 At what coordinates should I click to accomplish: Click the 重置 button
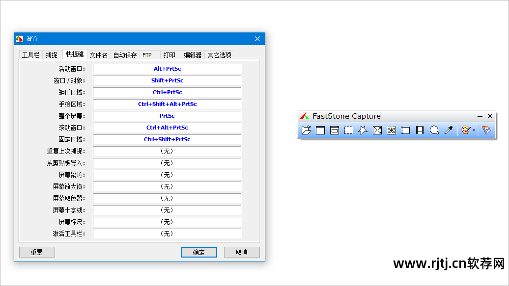pyautogui.click(x=37, y=252)
